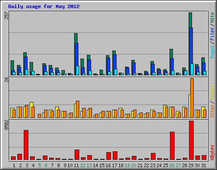Click the day 17 axis label
This screenshot has width=217, height=170.
pyautogui.click(x=114, y=165)
